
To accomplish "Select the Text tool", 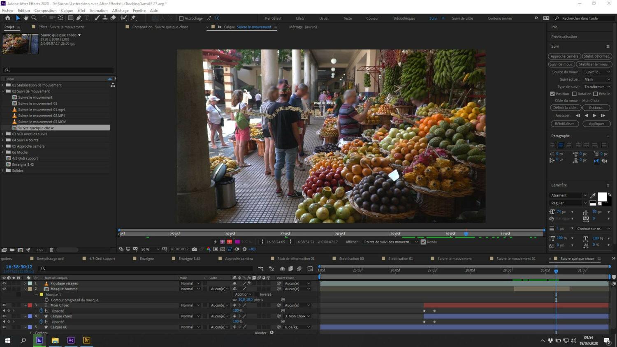I will [87, 18].
